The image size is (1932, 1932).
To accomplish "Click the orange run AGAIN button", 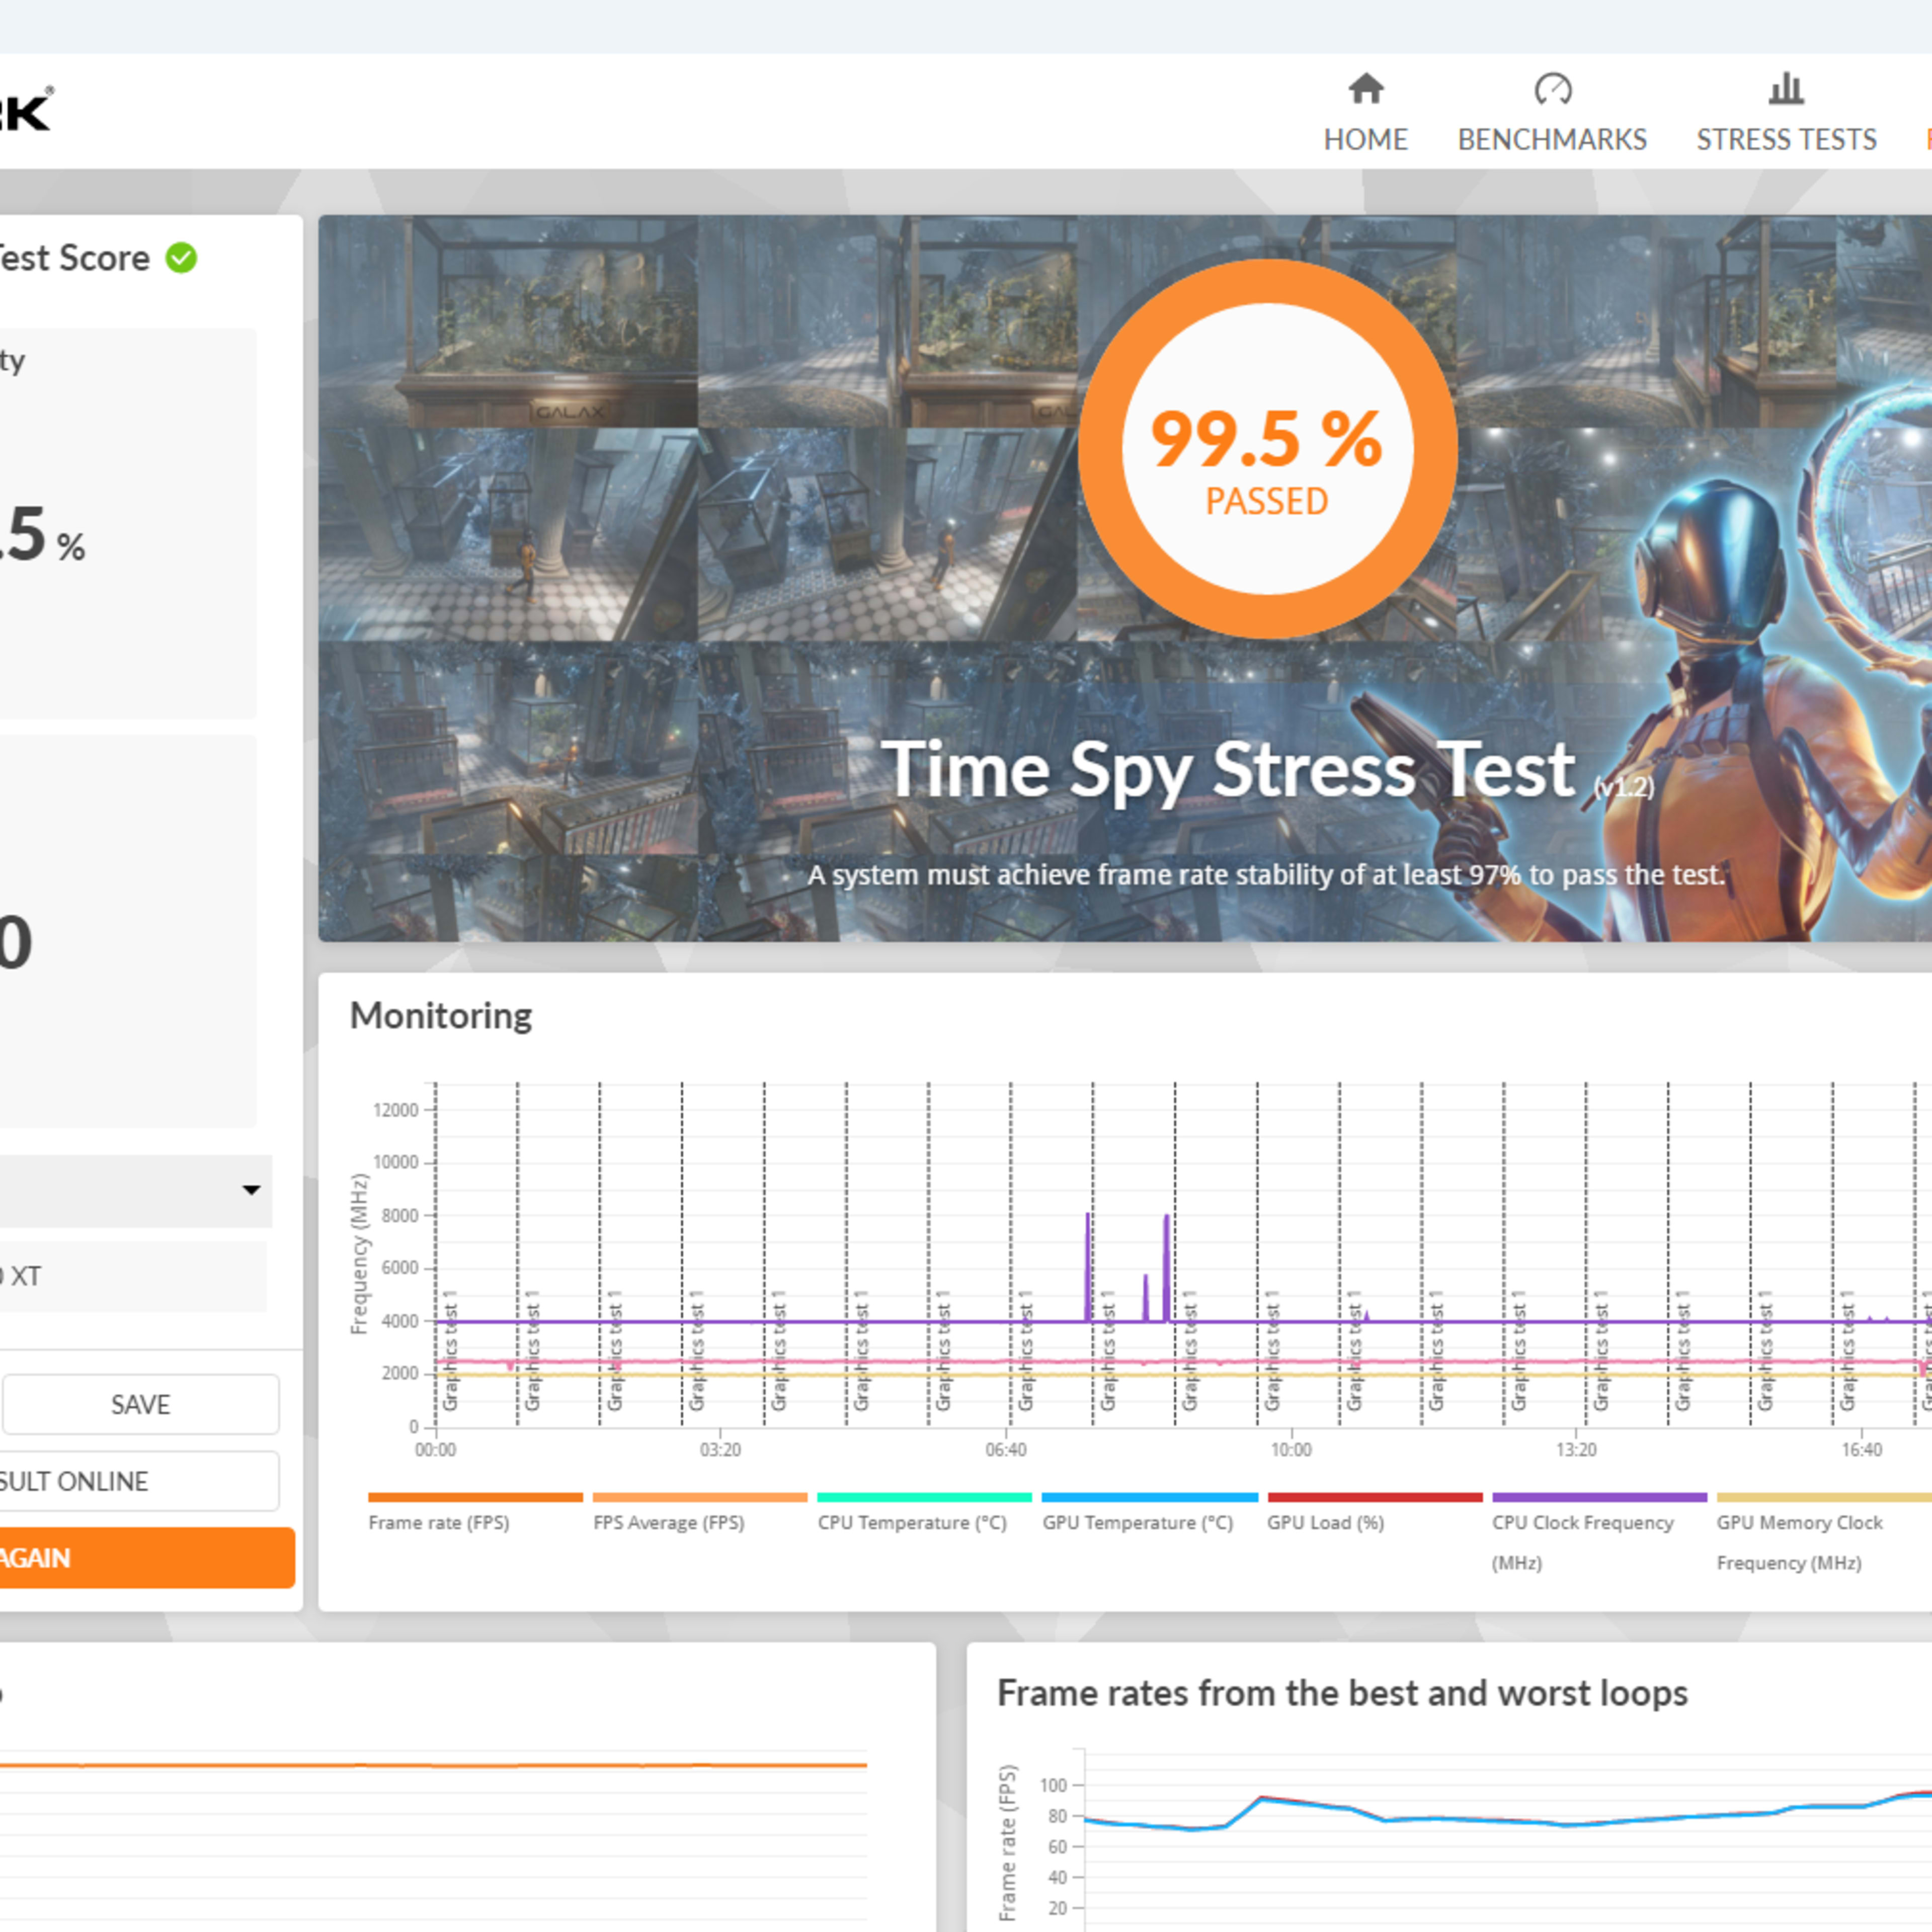I will (147, 1557).
